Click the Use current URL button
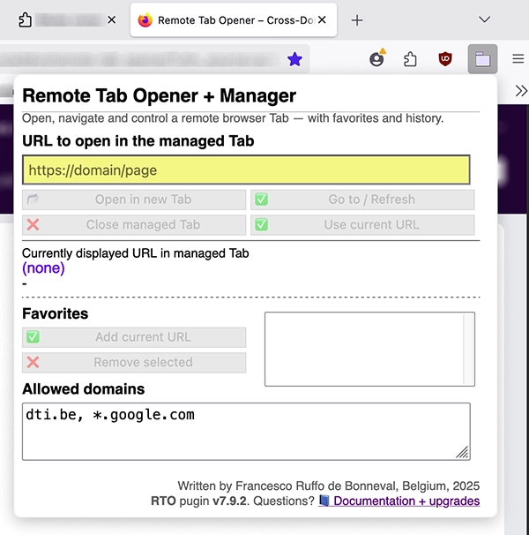This screenshot has height=535, width=529. click(362, 225)
